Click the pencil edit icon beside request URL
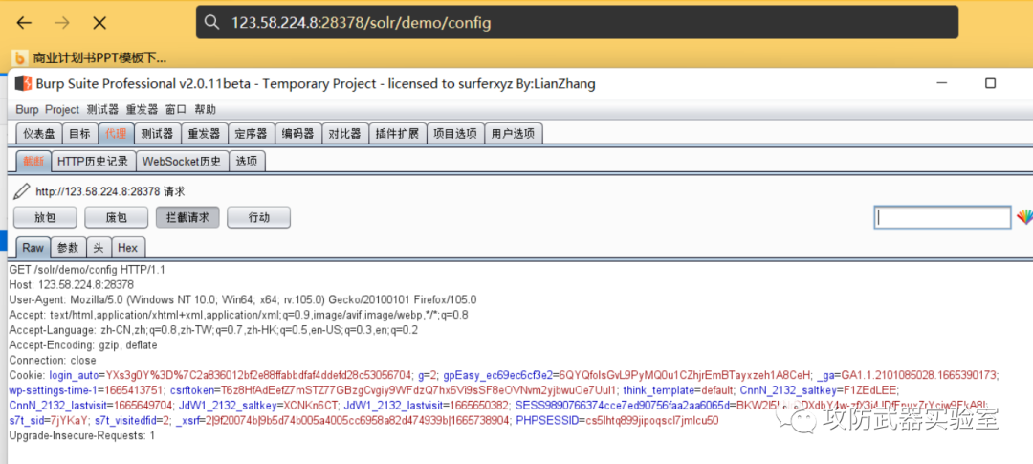Viewport: 1033px width, 464px height. pos(22,191)
